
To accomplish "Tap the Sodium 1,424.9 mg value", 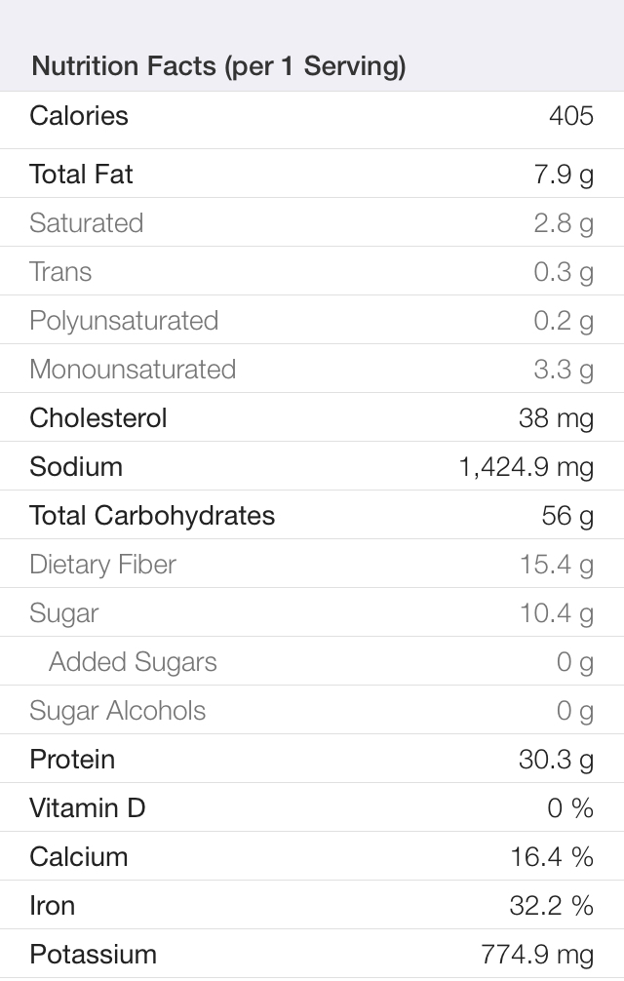I will click(x=526, y=467).
